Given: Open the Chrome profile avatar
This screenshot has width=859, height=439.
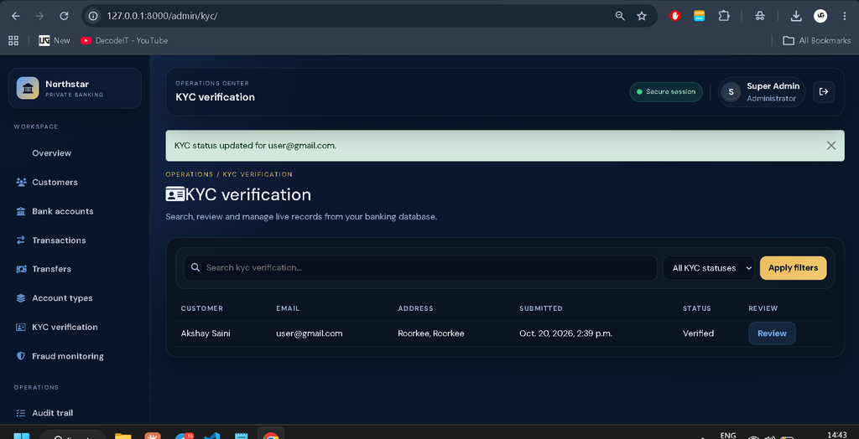Looking at the screenshot, I should pos(820,16).
